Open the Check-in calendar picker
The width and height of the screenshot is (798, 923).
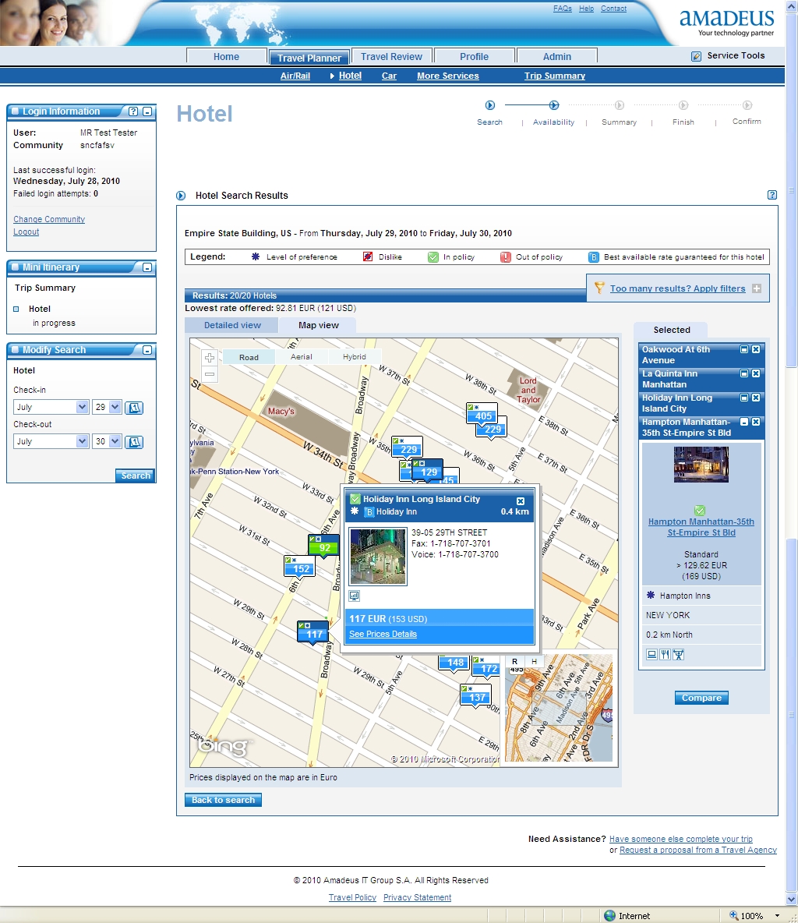point(134,408)
